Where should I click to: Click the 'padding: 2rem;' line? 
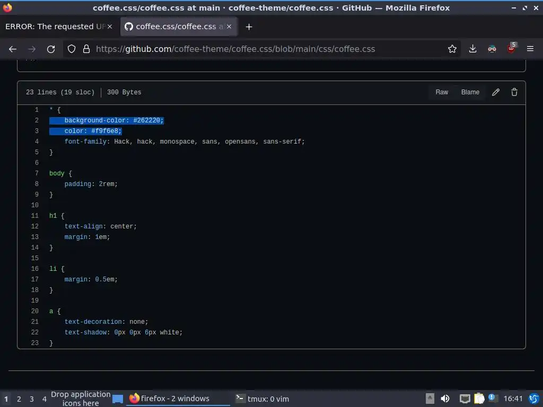pyautogui.click(x=91, y=184)
